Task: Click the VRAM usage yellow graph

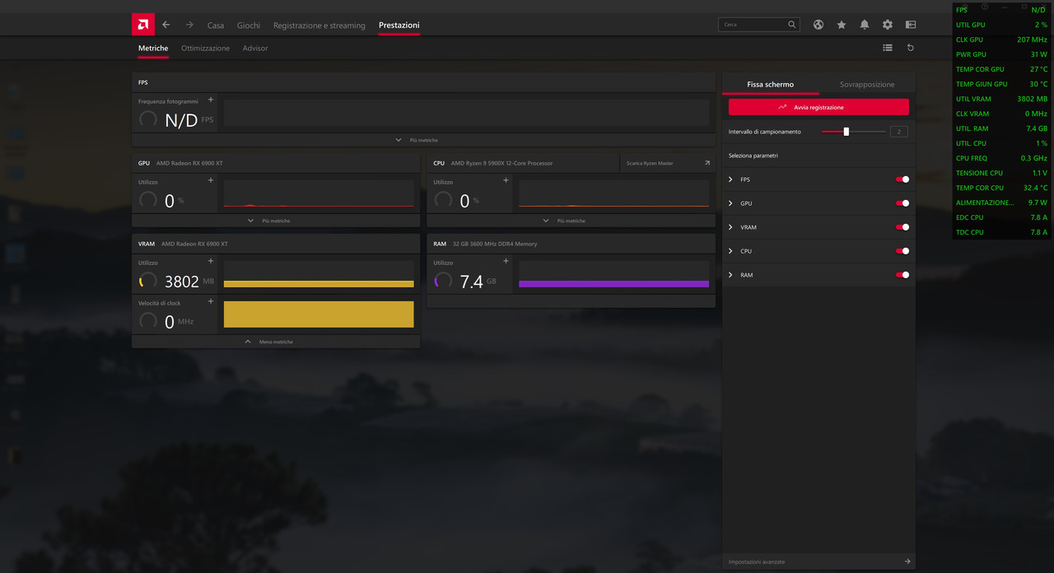Action: (319, 274)
